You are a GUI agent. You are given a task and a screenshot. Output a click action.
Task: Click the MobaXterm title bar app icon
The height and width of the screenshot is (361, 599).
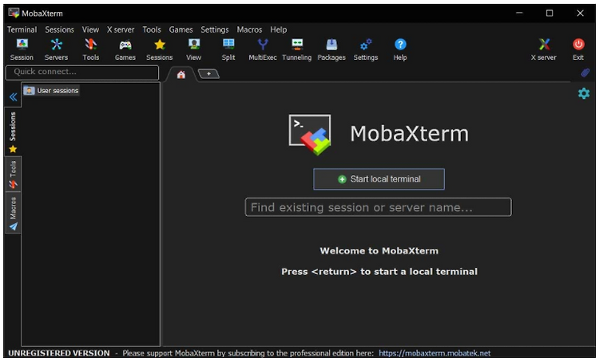pyautogui.click(x=14, y=13)
